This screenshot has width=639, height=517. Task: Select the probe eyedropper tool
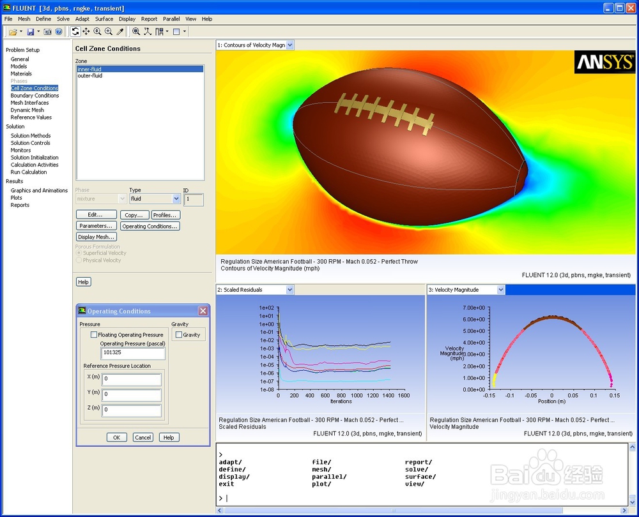tap(120, 31)
